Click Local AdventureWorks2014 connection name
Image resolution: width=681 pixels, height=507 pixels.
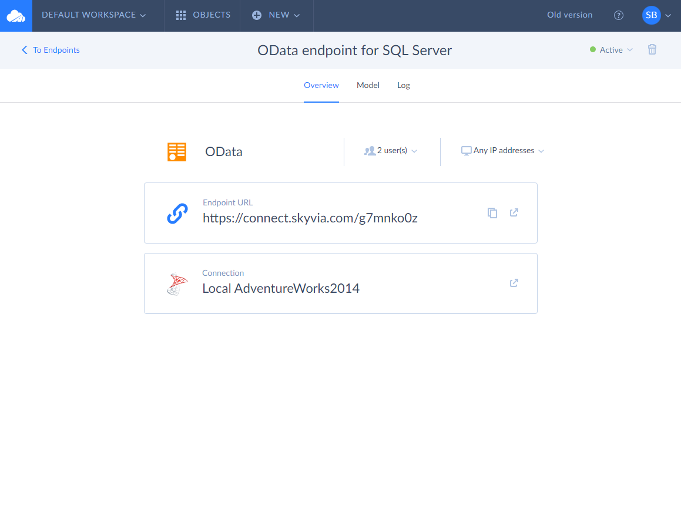pyautogui.click(x=280, y=288)
